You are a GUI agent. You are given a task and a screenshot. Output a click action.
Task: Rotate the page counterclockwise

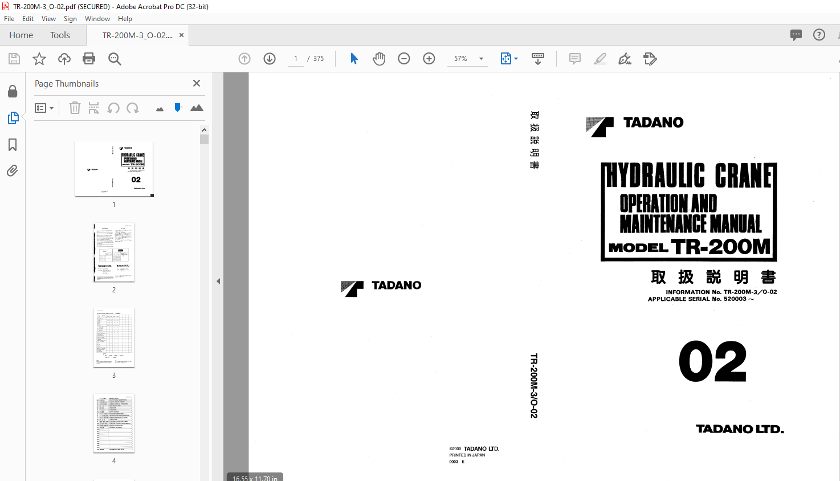click(113, 108)
